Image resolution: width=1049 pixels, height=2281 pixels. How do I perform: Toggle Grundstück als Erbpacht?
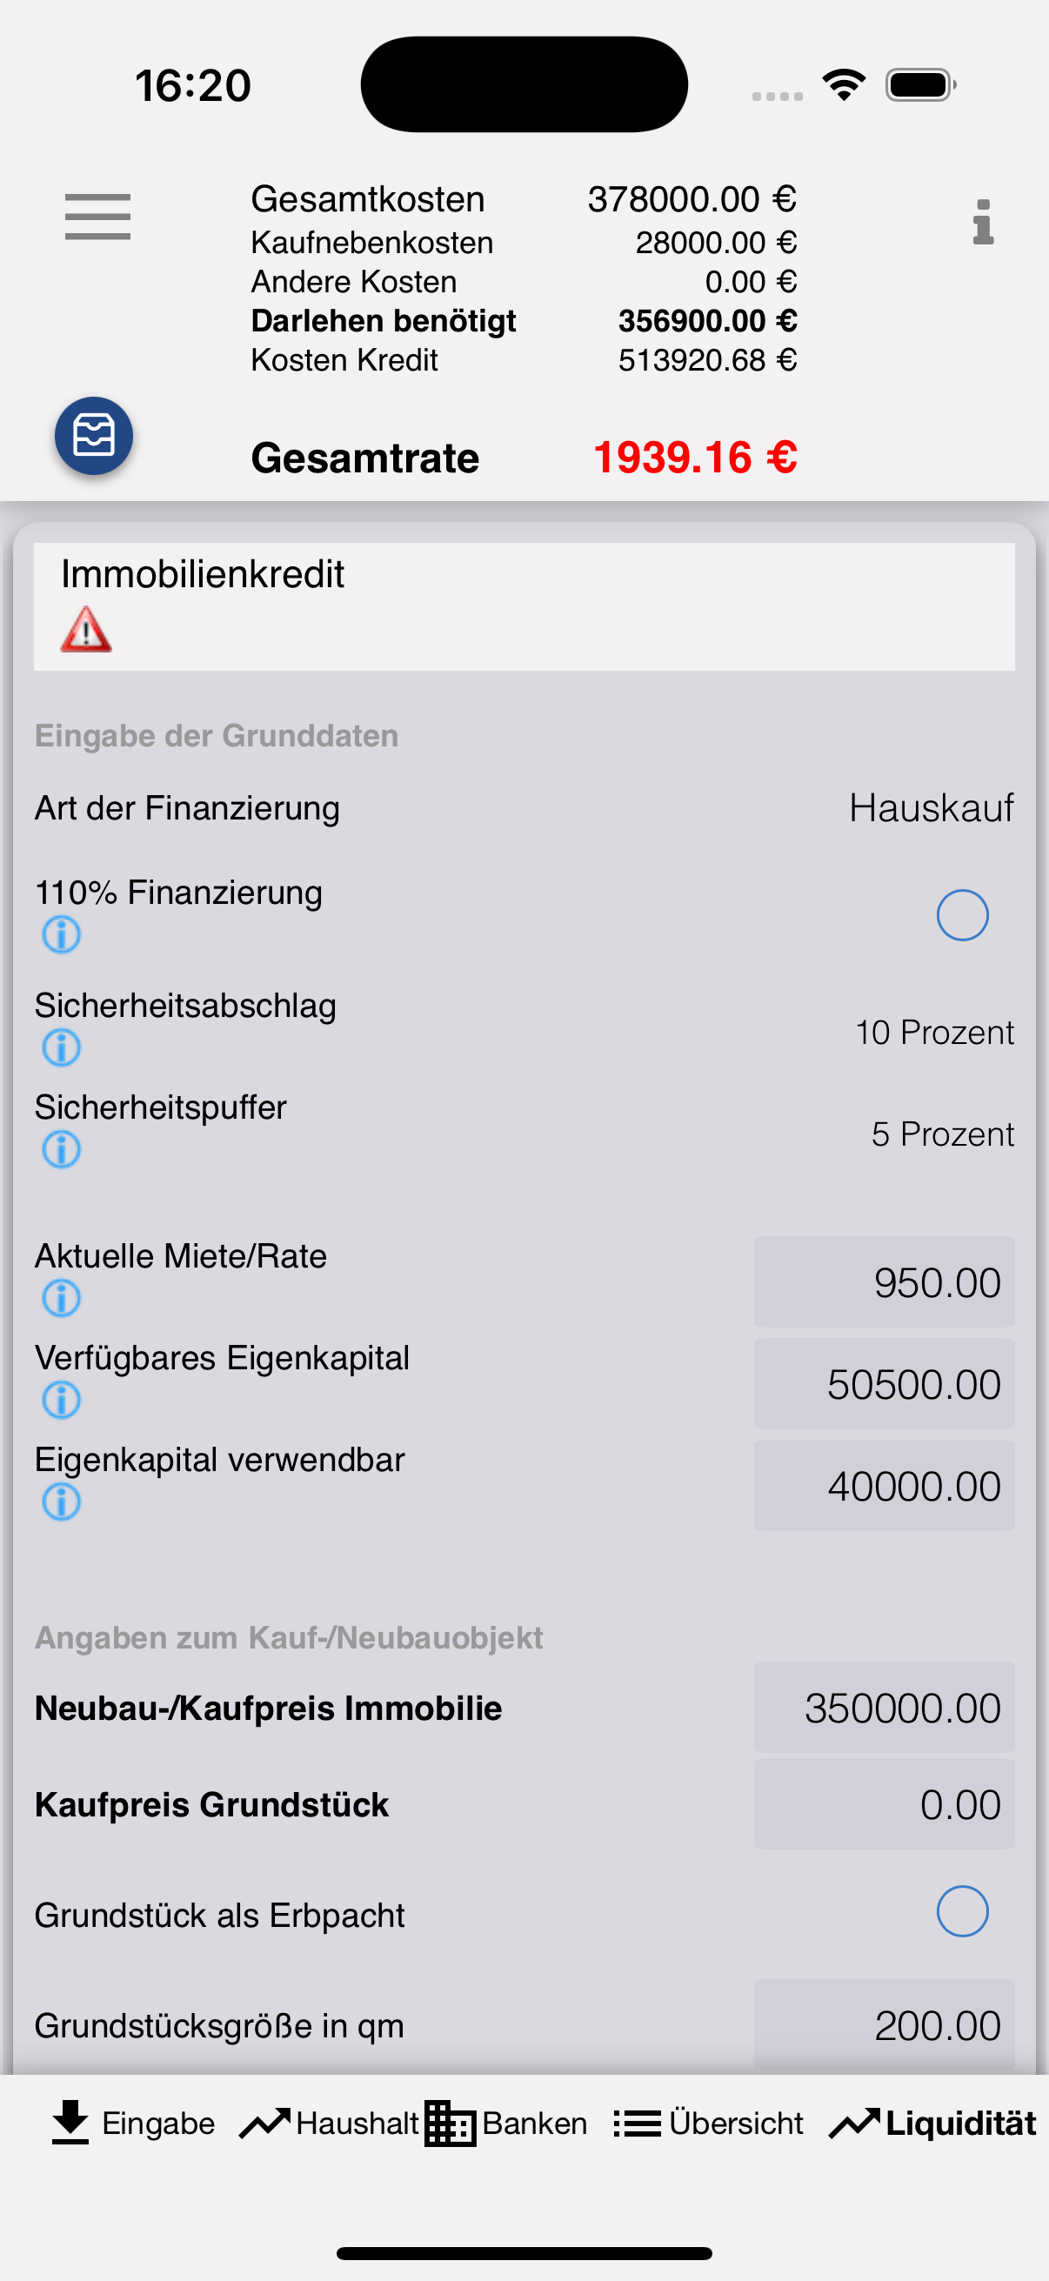962,1911
